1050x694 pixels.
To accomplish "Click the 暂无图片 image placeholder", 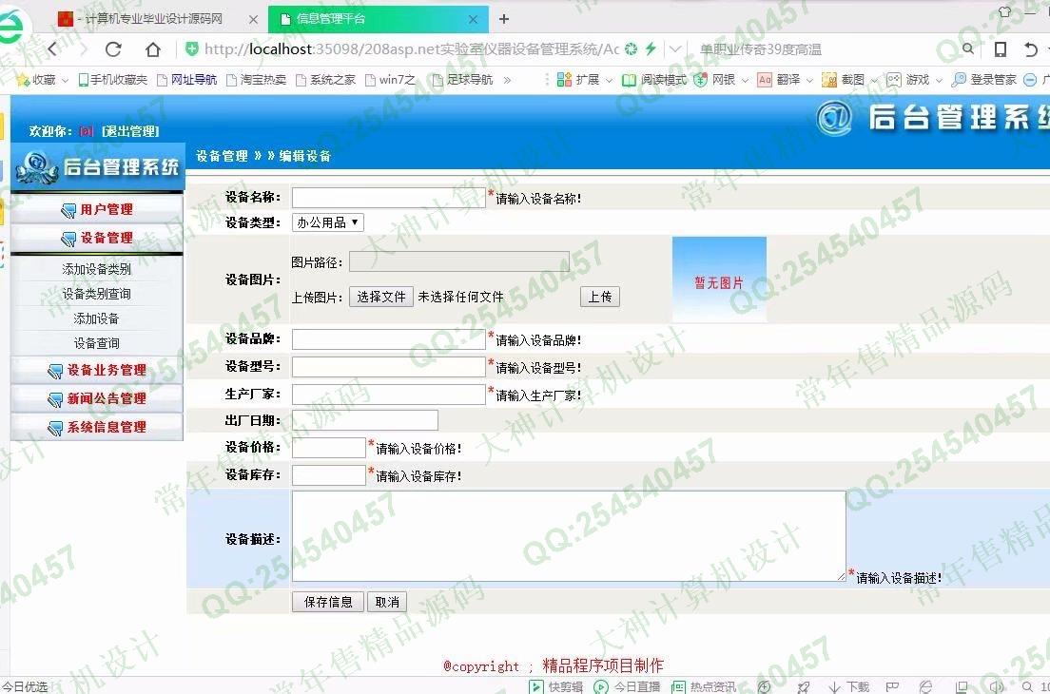I will (719, 281).
